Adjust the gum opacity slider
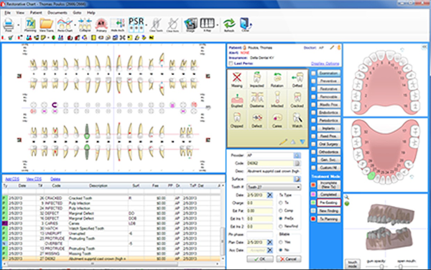 point(381,266)
